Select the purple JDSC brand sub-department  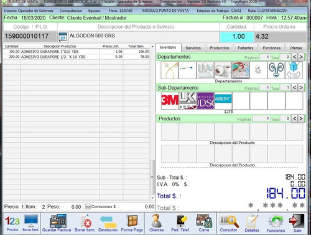coord(205,101)
